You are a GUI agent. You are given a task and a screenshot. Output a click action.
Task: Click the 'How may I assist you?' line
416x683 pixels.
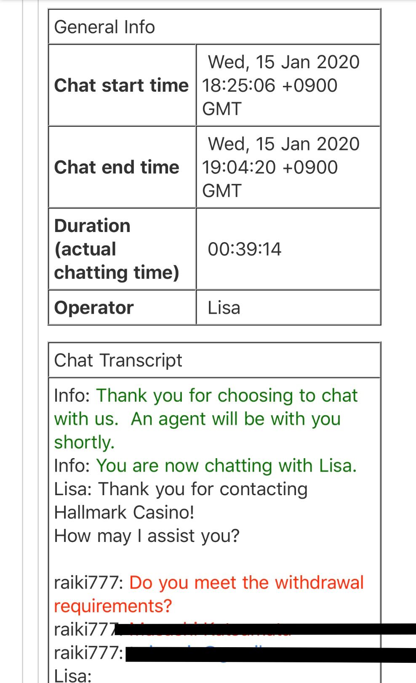click(147, 536)
